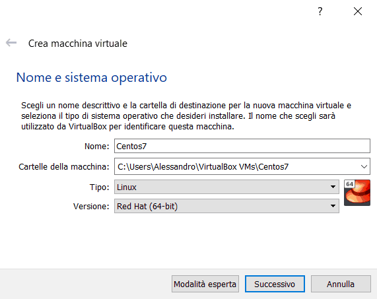Viewport: 377px width, 299px height.
Task: Click the Tipo: label
Action: pyautogui.click(x=99, y=187)
